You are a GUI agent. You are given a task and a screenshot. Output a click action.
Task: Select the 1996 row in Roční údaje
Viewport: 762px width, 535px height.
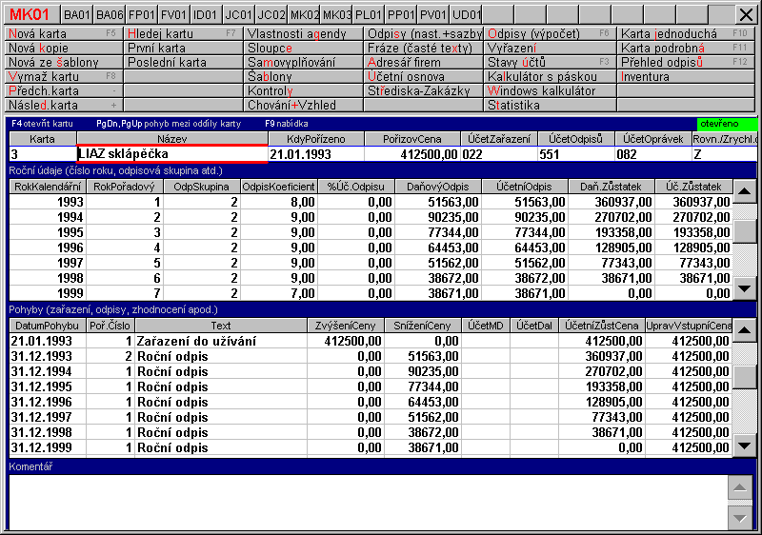(x=371, y=248)
